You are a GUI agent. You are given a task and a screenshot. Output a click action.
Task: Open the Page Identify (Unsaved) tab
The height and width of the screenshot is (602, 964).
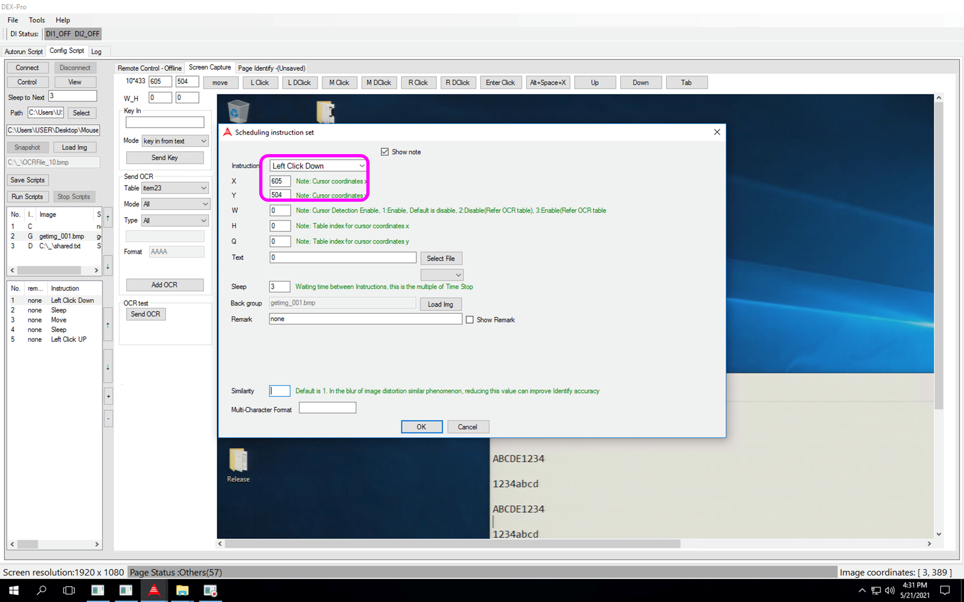click(x=272, y=68)
